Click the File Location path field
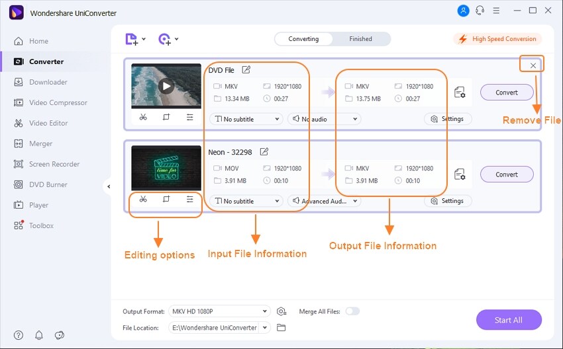 (214, 327)
